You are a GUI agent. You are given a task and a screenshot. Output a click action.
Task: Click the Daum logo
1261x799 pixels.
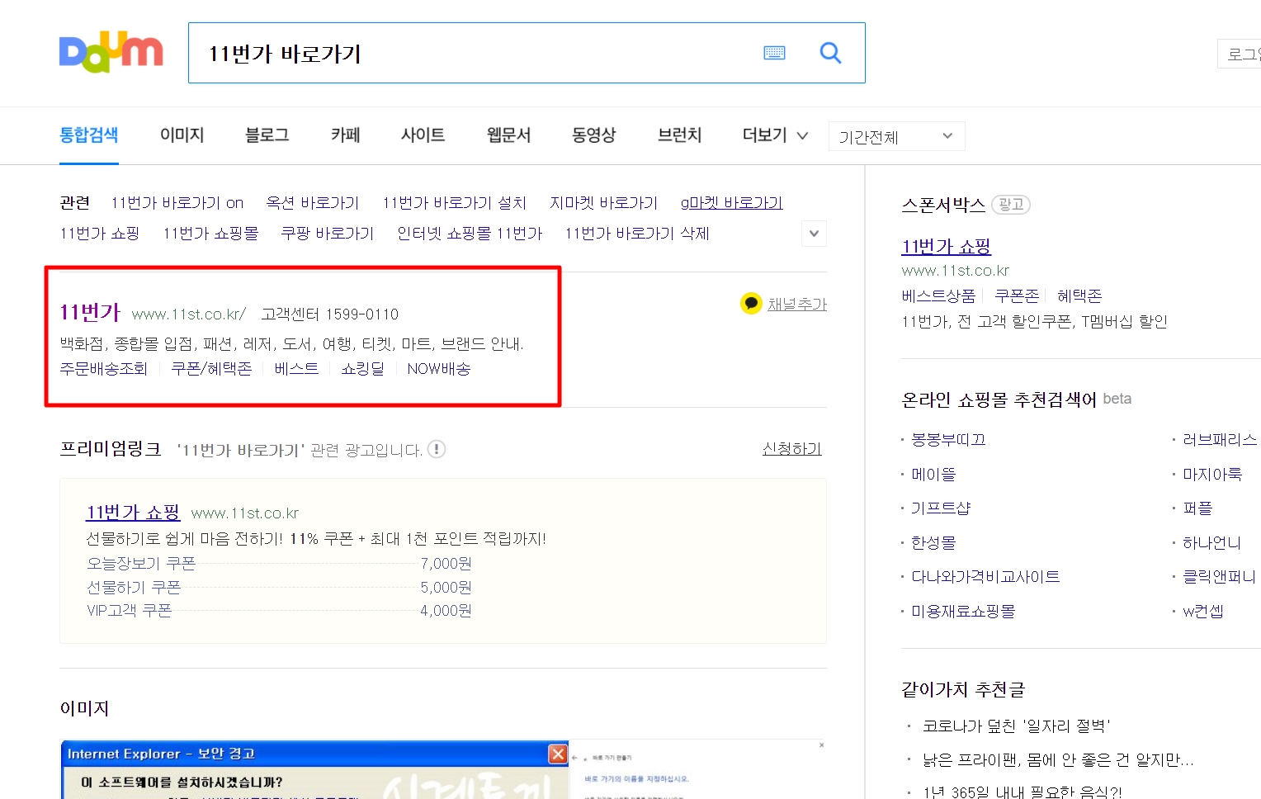tap(111, 52)
